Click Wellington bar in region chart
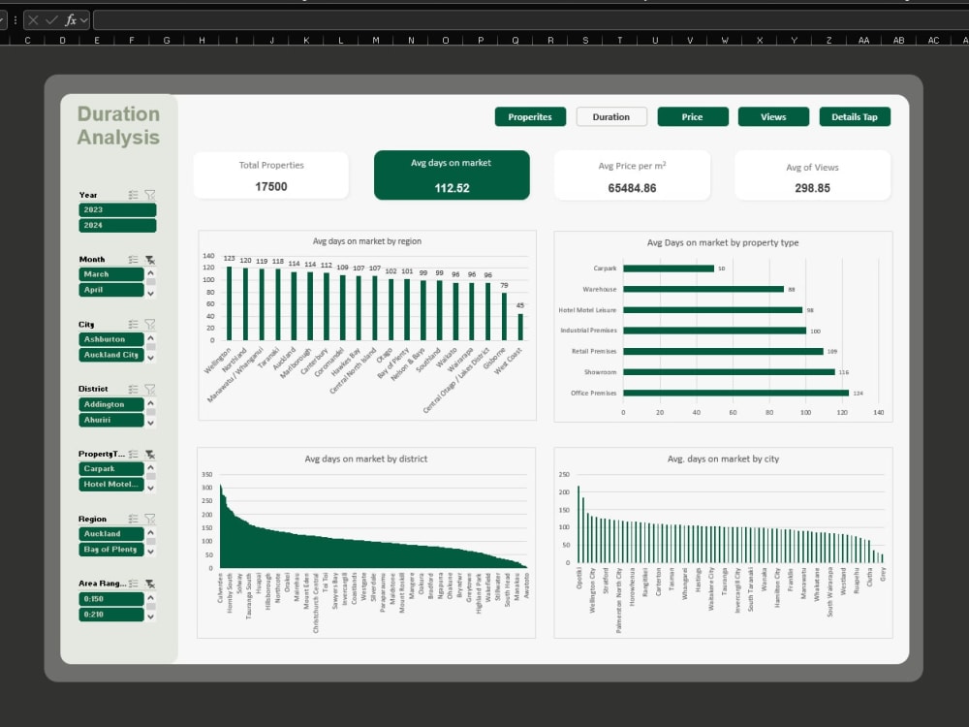This screenshot has height=727, width=969. 230,302
